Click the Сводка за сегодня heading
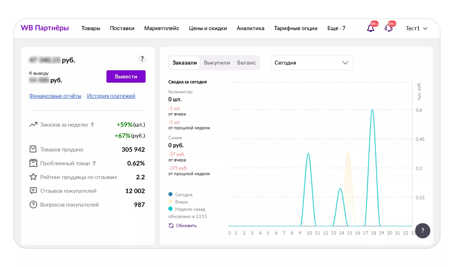Image resolution: width=454 pixels, height=267 pixels. point(187,82)
